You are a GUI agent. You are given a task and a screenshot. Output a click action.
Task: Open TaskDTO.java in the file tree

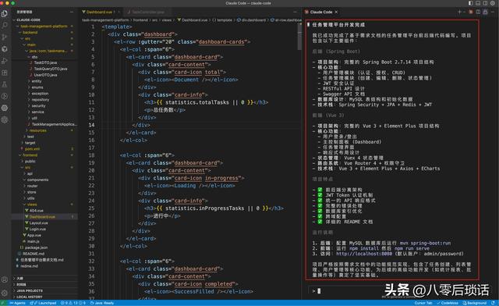pos(45,62)
